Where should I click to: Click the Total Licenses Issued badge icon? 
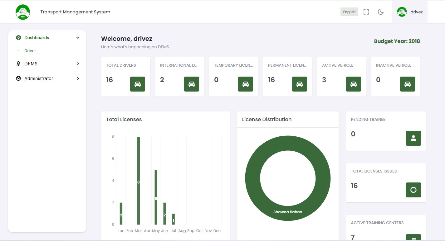click(413, 190)
